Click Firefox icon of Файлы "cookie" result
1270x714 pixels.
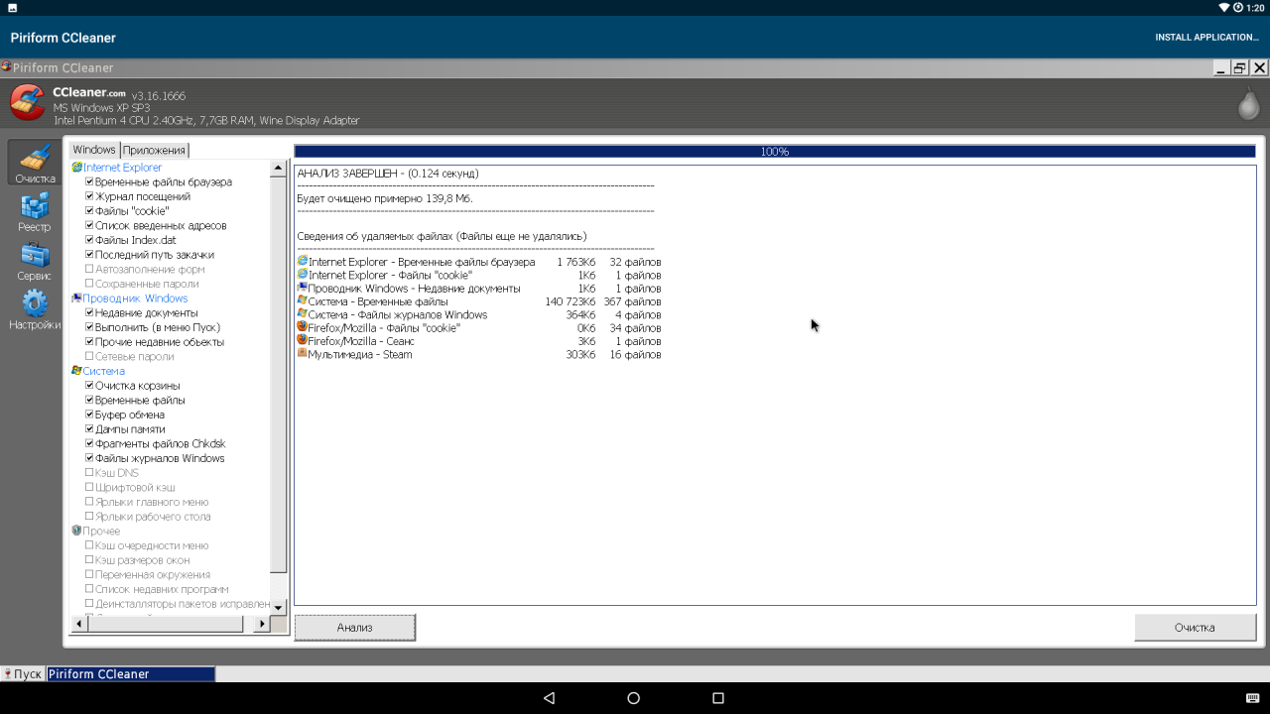pyautogui.click(x=303, y=327)
